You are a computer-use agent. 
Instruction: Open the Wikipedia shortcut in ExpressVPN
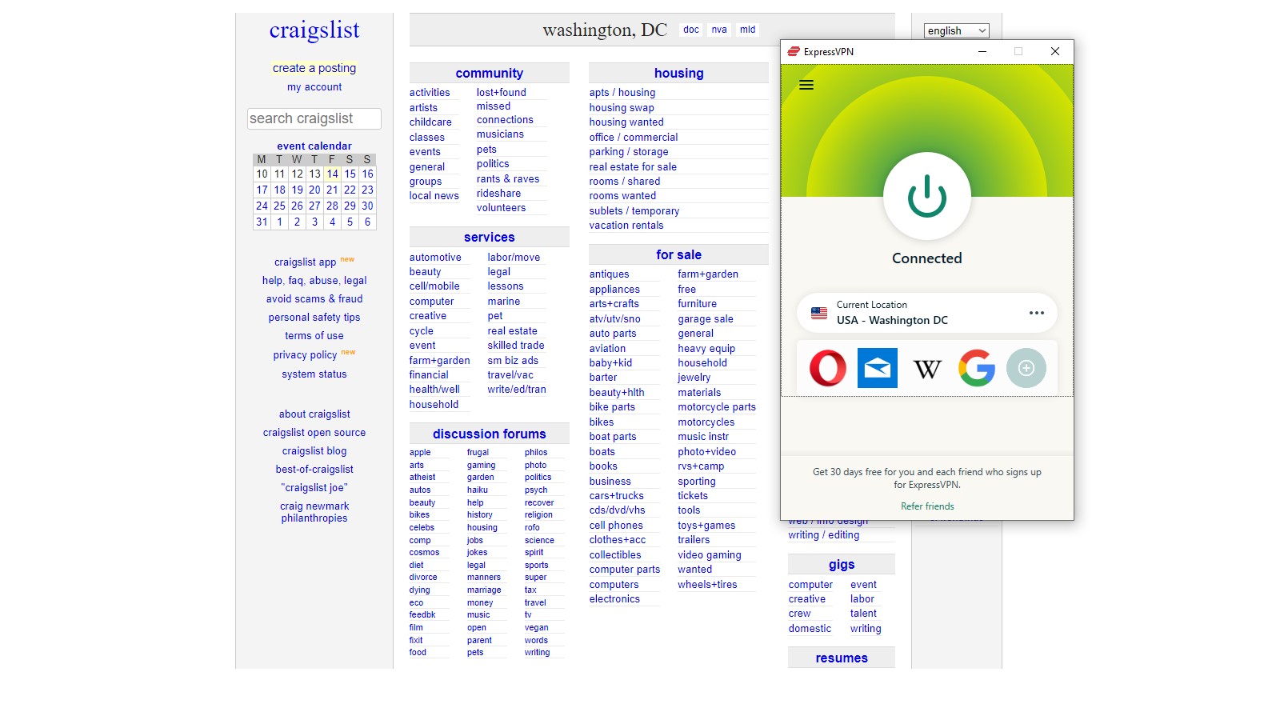927,368
